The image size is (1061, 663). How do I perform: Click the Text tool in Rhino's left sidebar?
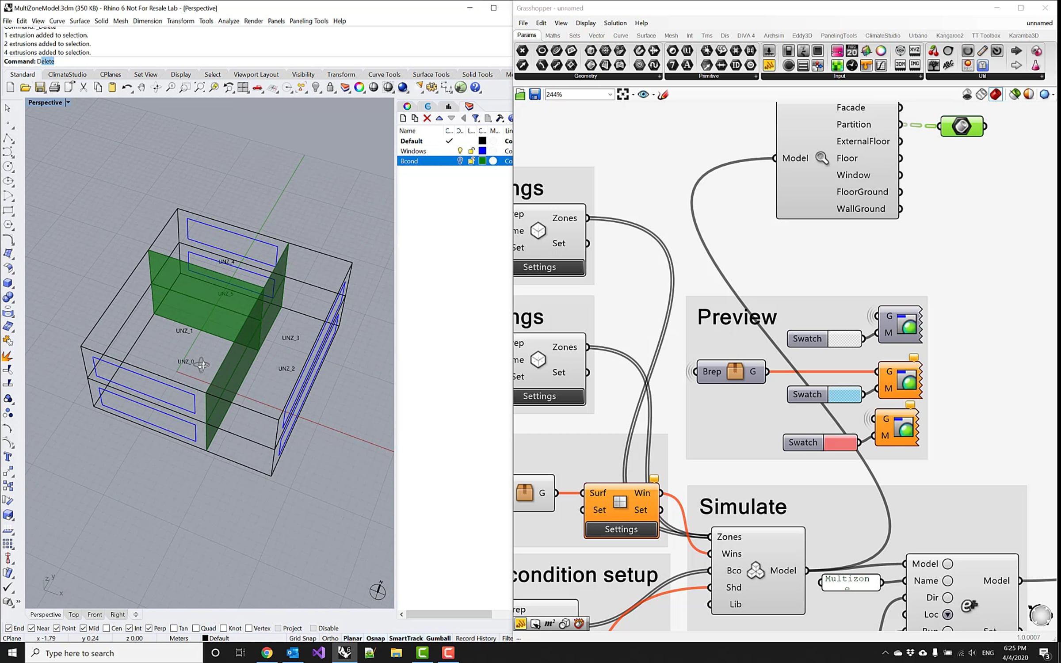[x=8, y=457]
